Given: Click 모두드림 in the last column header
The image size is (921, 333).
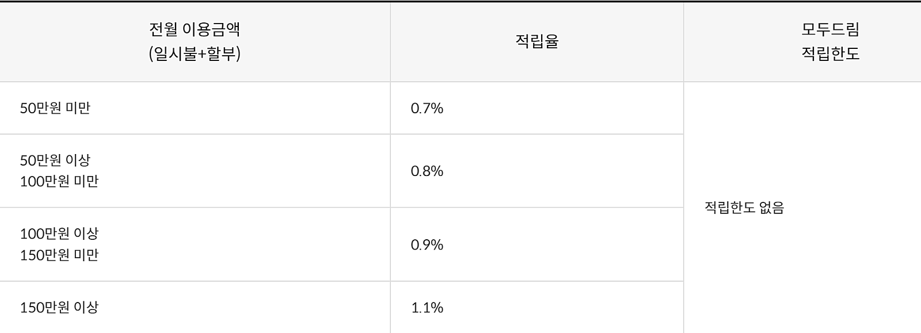Looking at the screenshot, I should pos(830,29).
